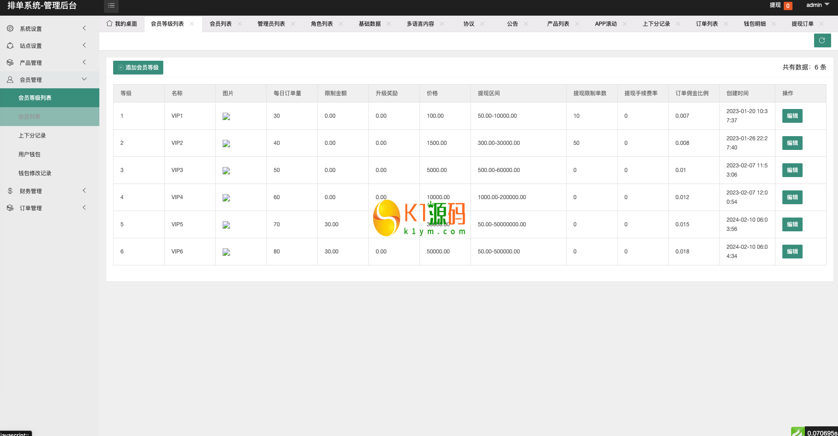Close the 钱包明细 tab

tap(774, 24)
